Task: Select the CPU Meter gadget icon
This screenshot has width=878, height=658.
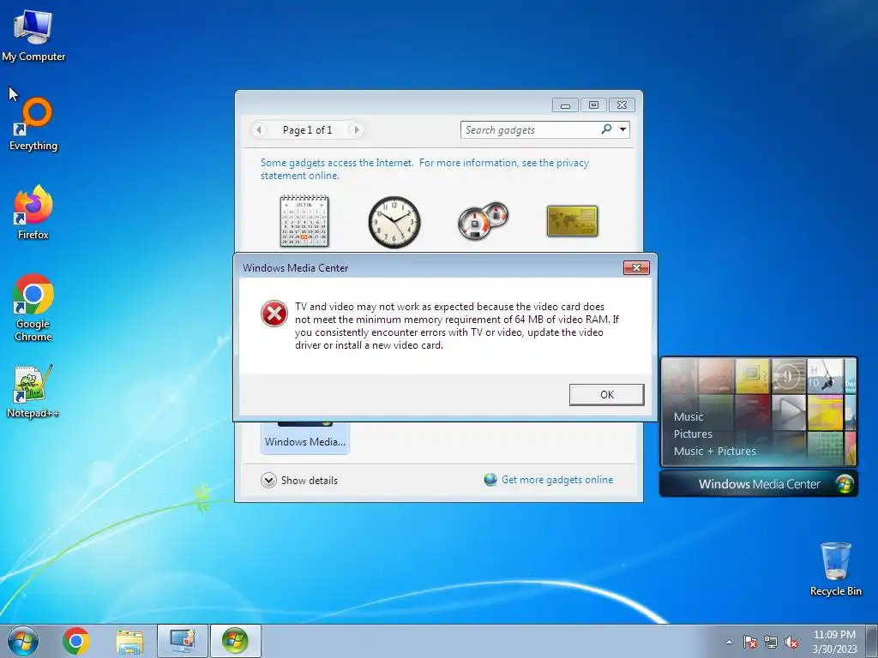Action: (483, 221)
